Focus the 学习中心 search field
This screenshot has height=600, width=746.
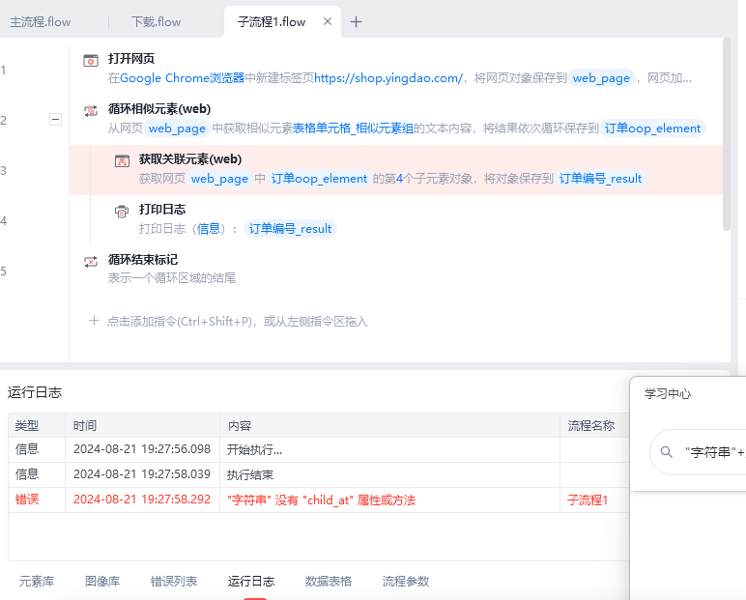point(698,452)
